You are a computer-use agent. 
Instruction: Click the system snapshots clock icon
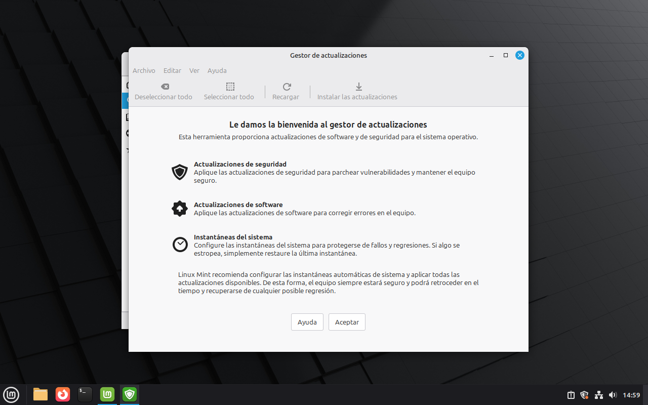[180, 245]
